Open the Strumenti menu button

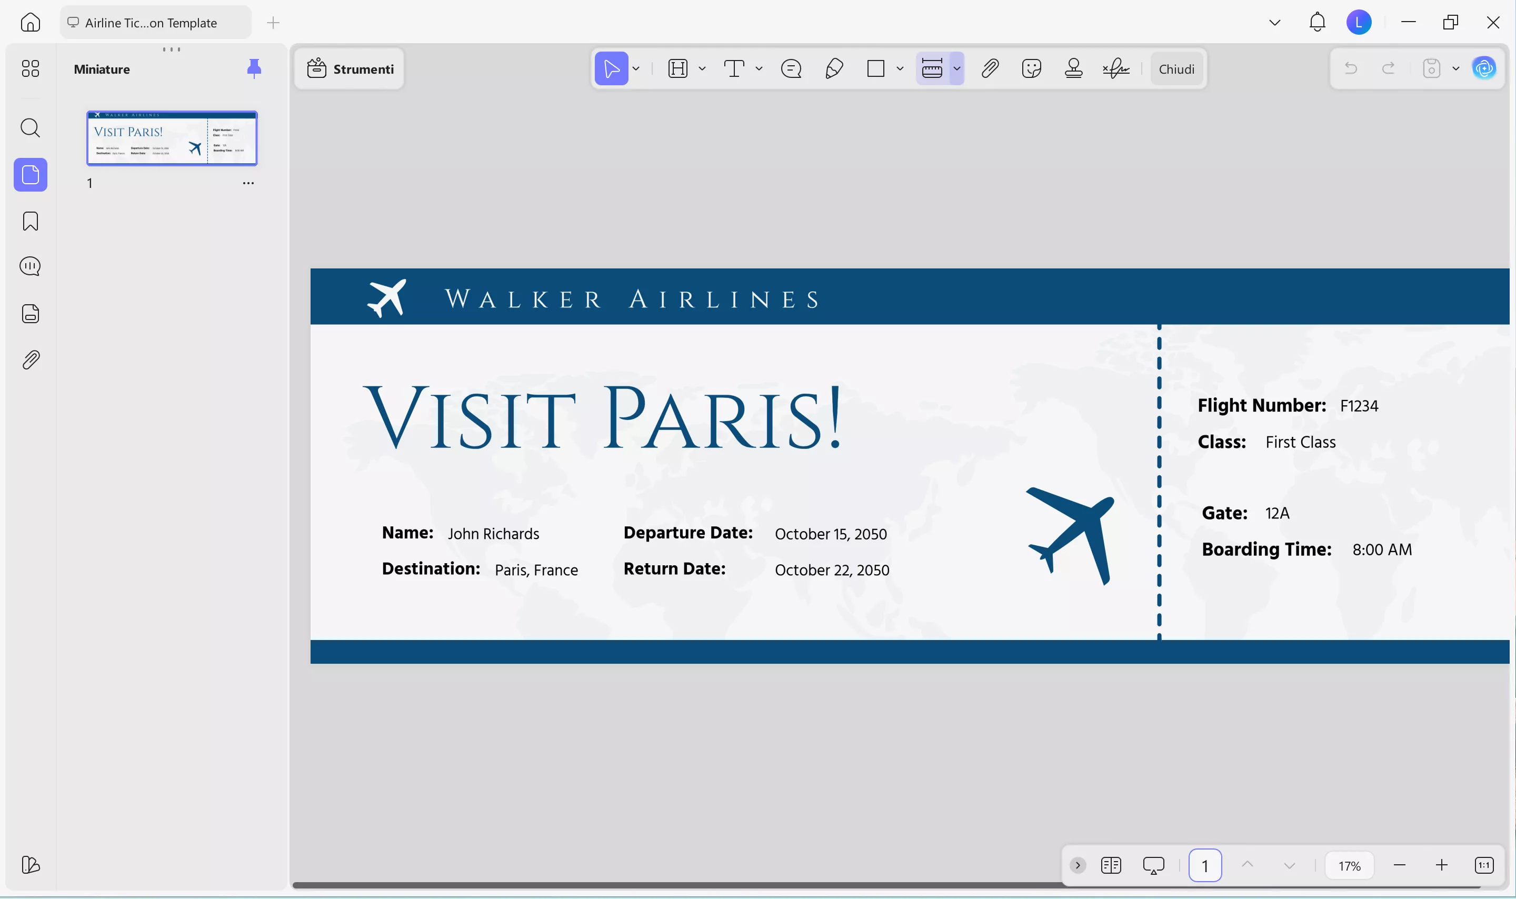[350, 68]
